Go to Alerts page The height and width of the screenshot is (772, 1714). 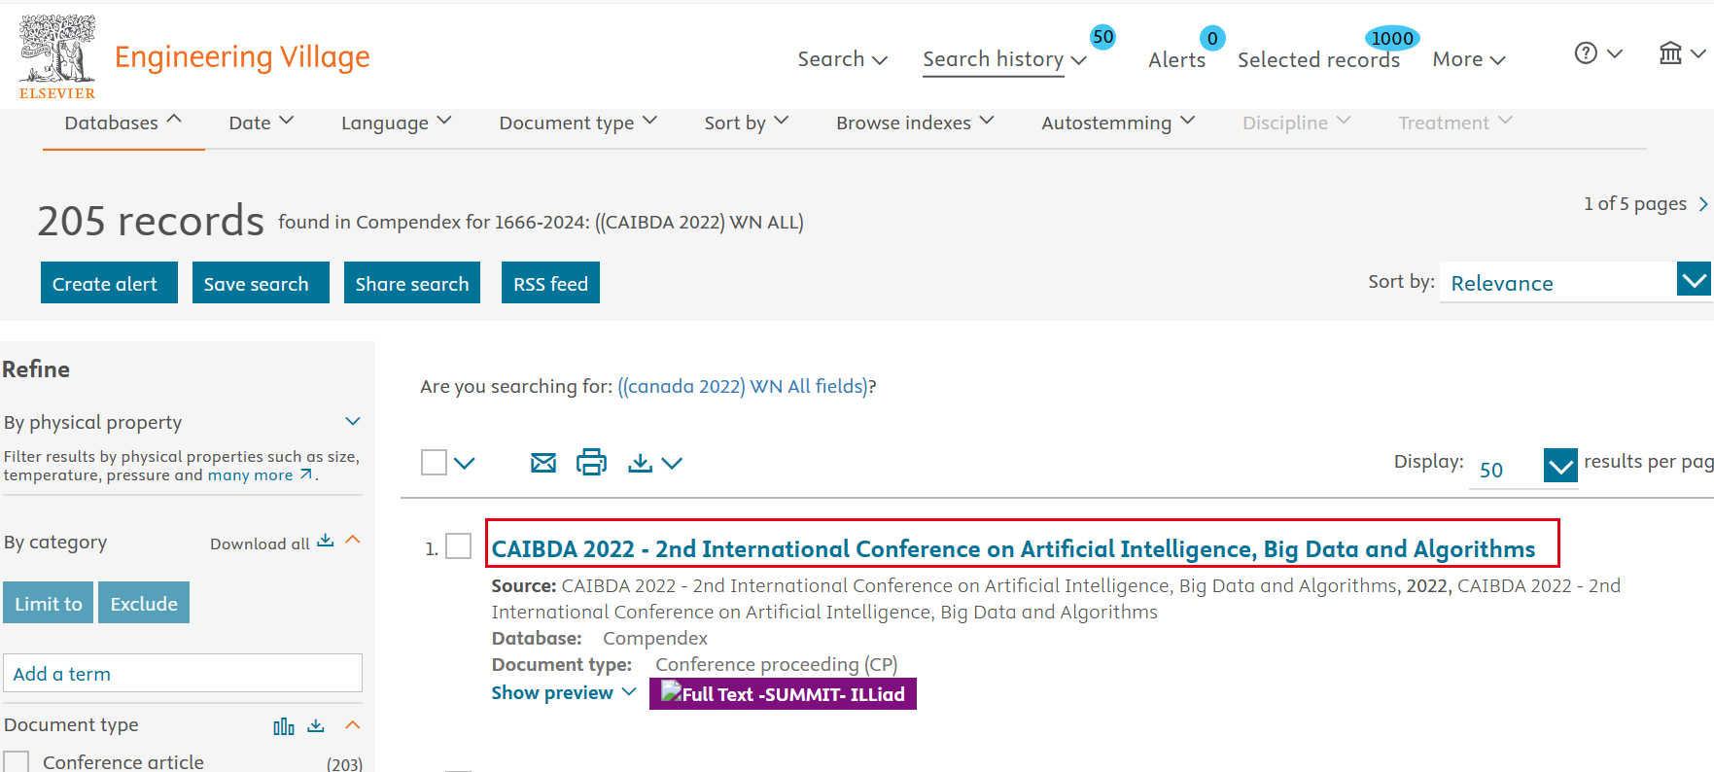point(1176,60)
